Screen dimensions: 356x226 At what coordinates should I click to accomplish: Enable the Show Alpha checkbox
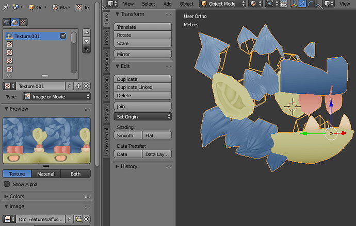click(x=7, y=184)
